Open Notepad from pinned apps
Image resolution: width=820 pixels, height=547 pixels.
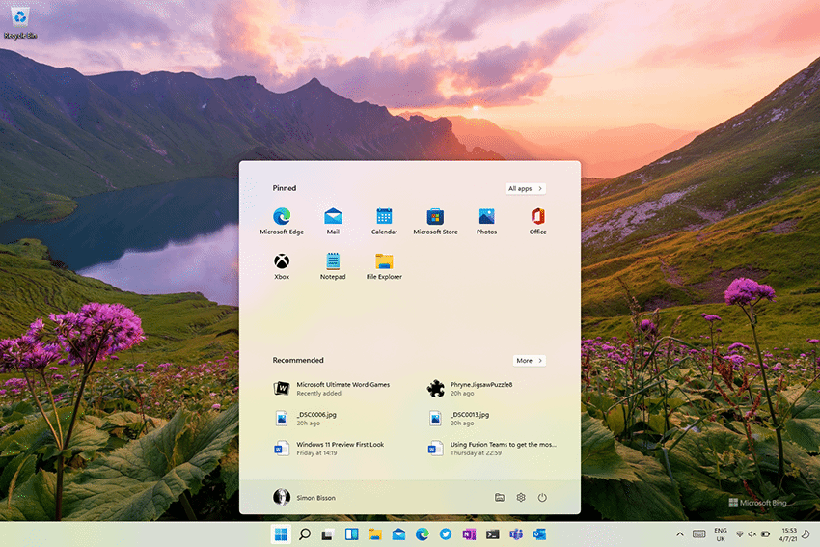coord(333,261)
